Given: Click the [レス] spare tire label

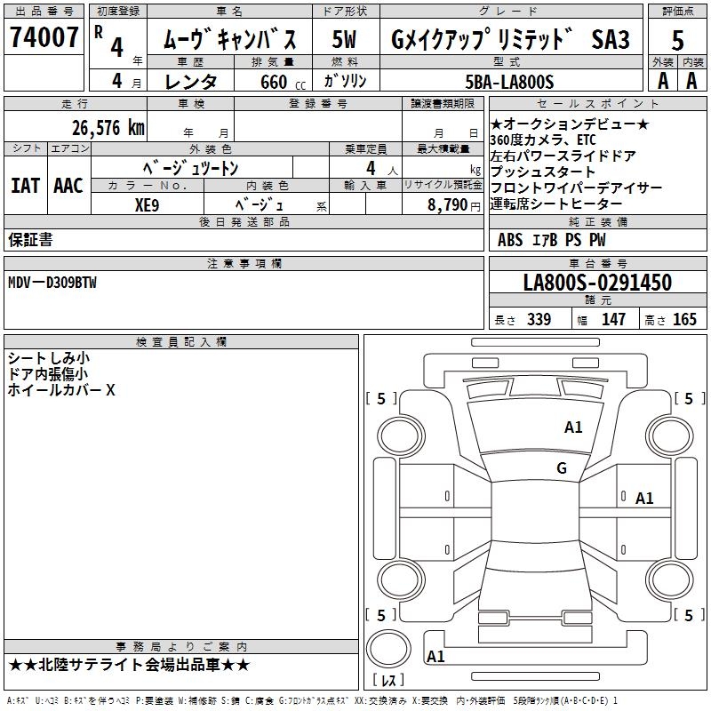Looking at the screenshot, I should [x=388, y=680].
